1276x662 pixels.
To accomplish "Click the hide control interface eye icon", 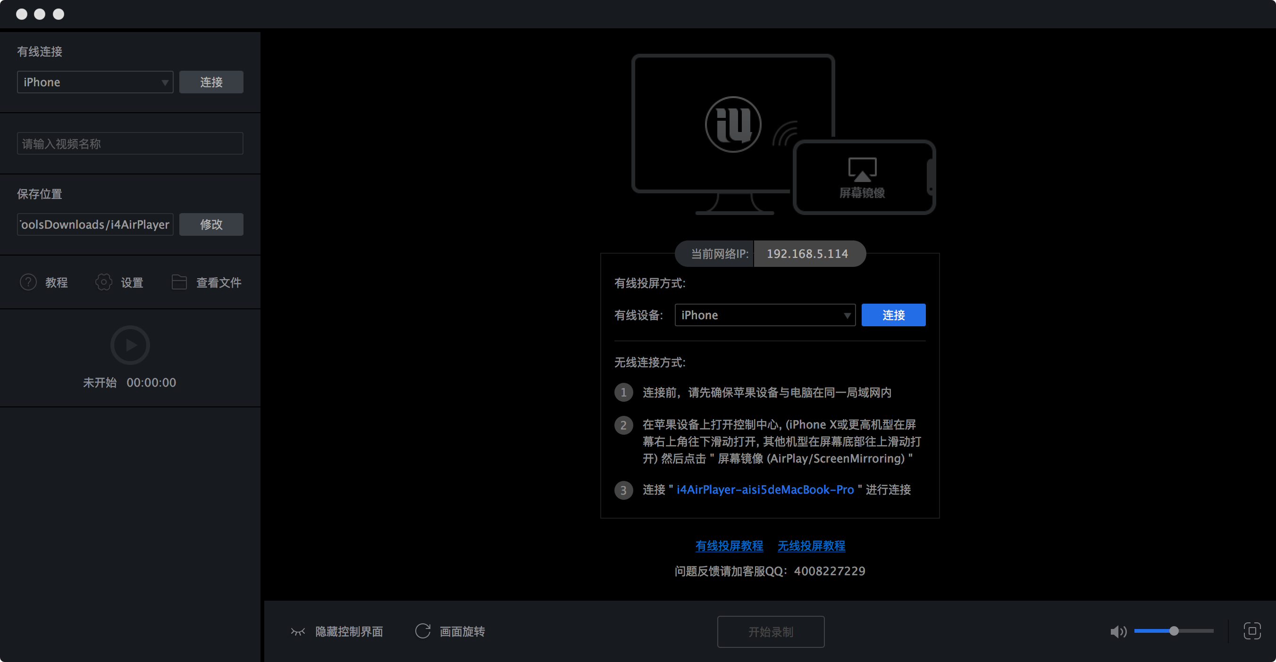I will tap(298, 631).
